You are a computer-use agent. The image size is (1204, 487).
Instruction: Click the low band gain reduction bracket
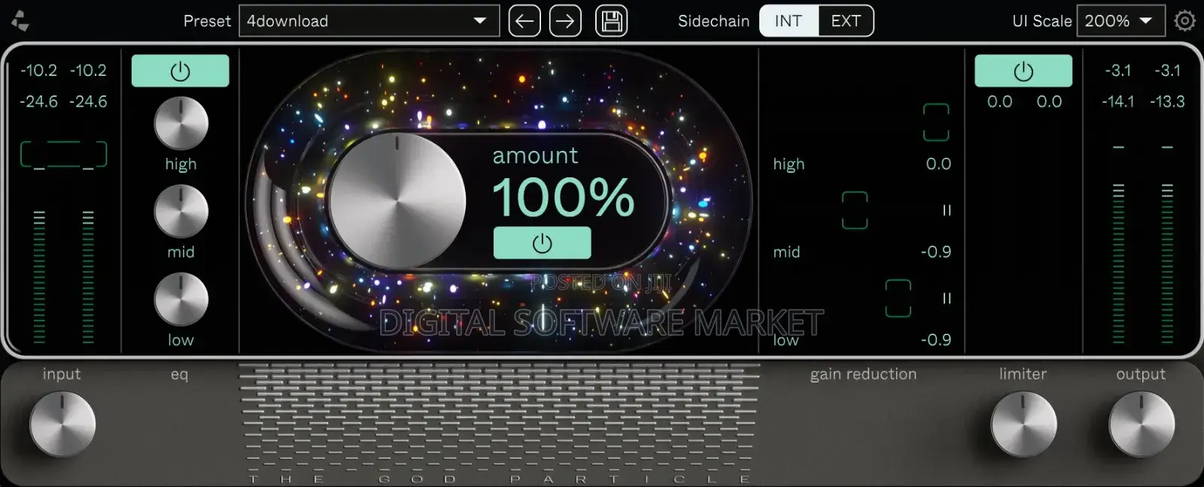[898, 298]
